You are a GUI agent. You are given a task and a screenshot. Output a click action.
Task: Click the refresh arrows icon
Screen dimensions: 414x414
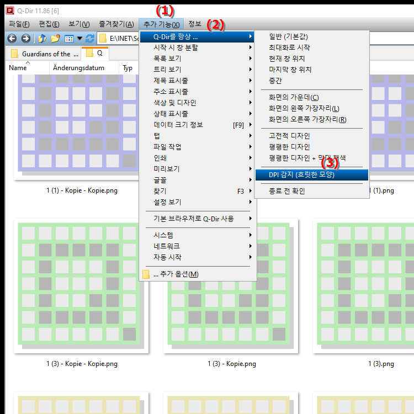pyautogui.click(x=90, y=39)
